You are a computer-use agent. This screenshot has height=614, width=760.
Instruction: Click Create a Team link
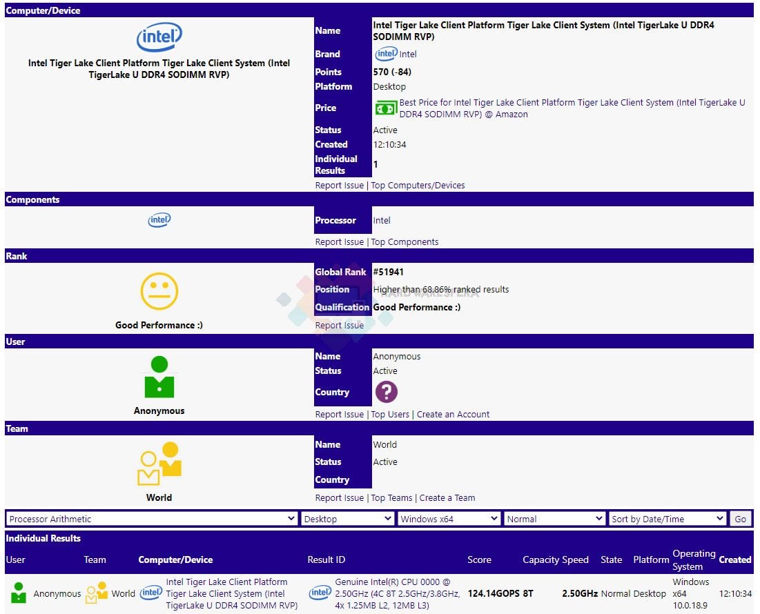click(447, 498)
